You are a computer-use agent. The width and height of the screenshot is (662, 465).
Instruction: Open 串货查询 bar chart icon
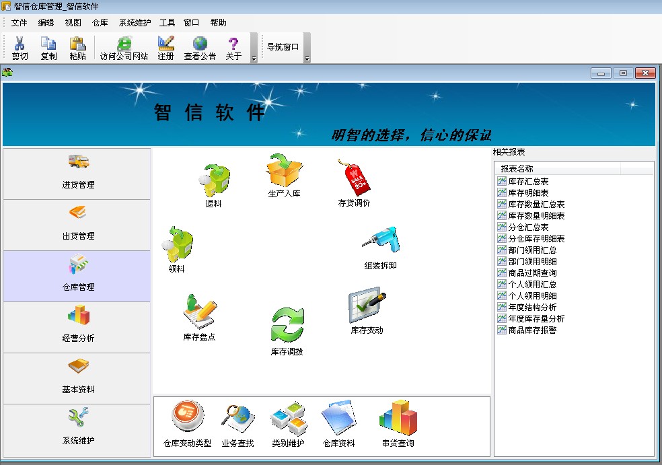coord(398,424)
